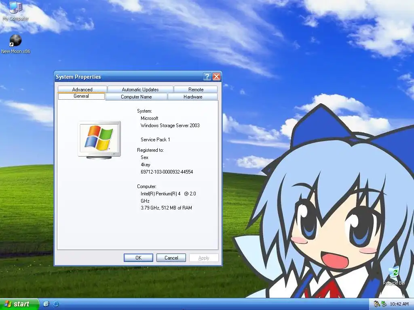Select the General tab
Viewport: 414px width, 310px height.
[81, 96]
